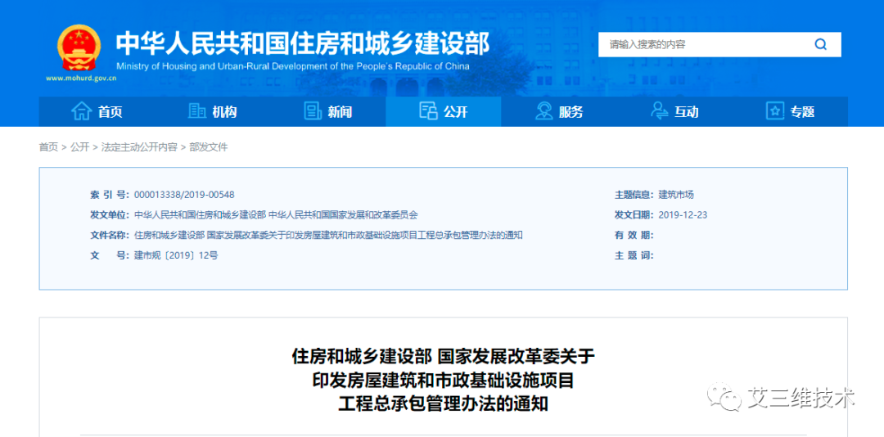Image resolution: width=884 pixels, height=437 pixels.
Task: Click the house icon beside 首页
Action: click(x=81, y=111)
